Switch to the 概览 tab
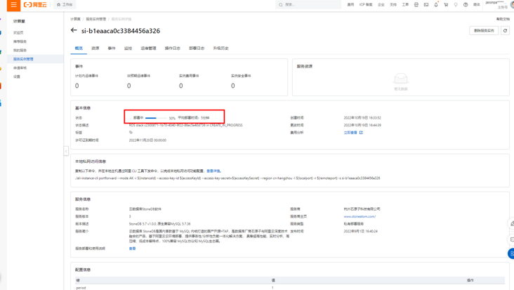Viewport: 514px width, 290px height. tap(79, 48)
